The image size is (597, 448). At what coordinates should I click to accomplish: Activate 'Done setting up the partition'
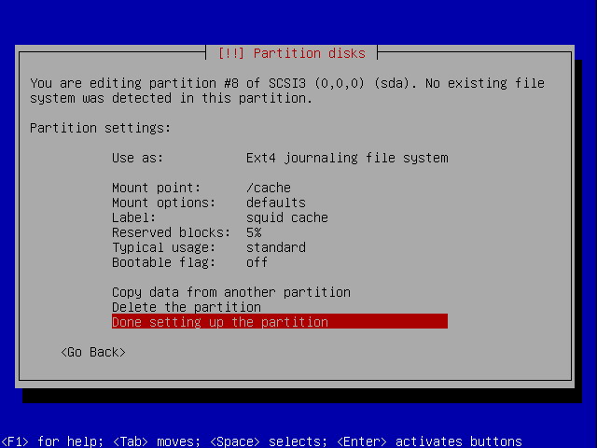(280, 322)
